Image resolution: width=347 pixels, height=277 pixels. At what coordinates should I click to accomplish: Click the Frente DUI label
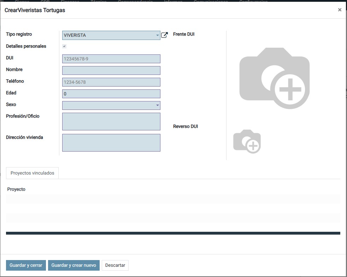click(x=184, y=34)
